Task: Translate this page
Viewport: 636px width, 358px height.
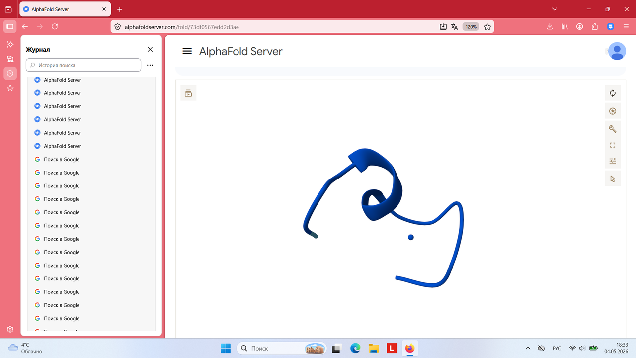Action: coord(454,27)
